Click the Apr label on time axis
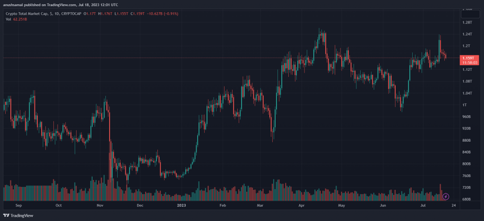484x221 pixels. 302,206
